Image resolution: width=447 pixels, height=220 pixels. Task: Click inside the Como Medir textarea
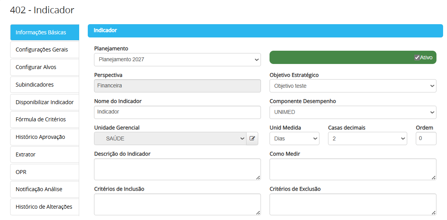coord(353,169)
